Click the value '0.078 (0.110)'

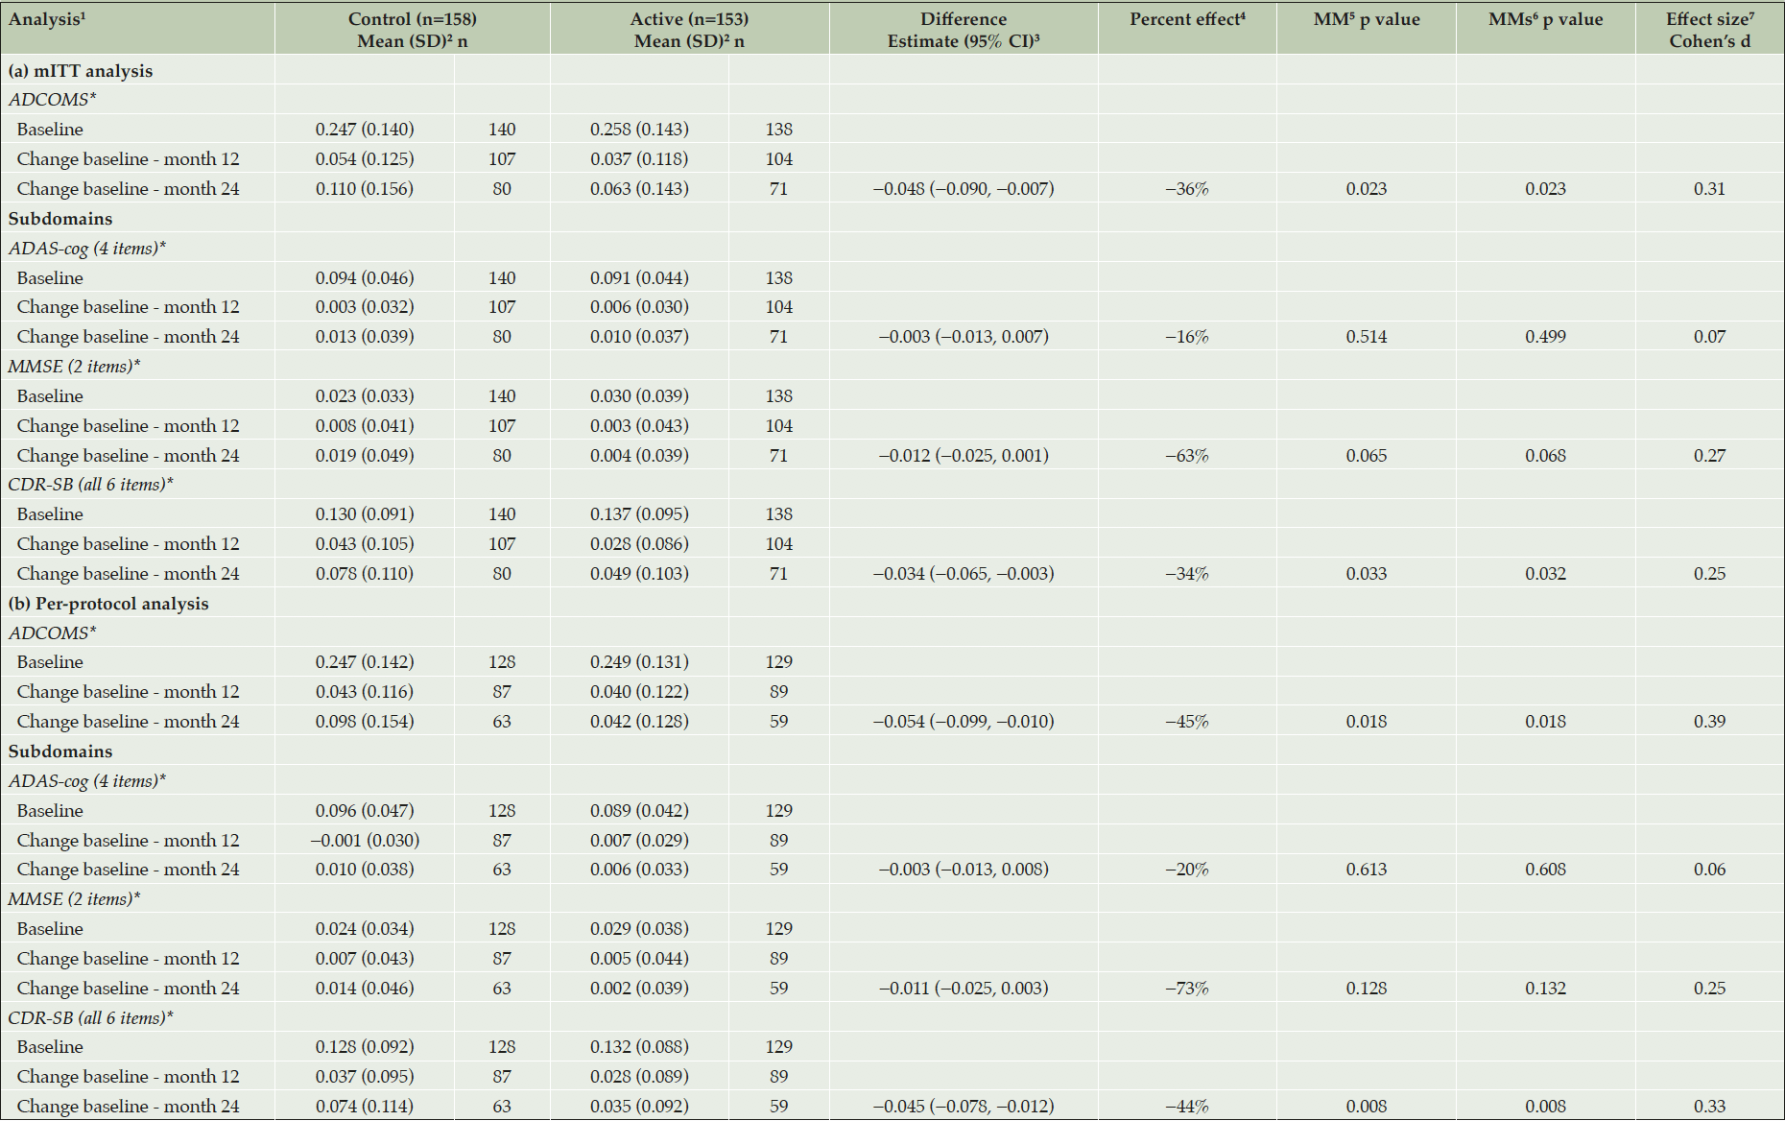click(x=365, y=574)
